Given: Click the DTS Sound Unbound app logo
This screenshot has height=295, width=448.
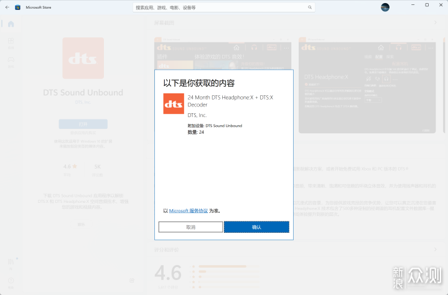Looking at the screenshot, I should pos(83,58).
